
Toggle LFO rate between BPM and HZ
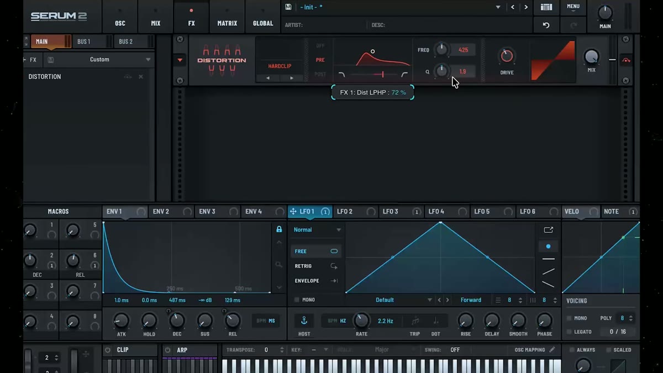(x=336, y=321)
